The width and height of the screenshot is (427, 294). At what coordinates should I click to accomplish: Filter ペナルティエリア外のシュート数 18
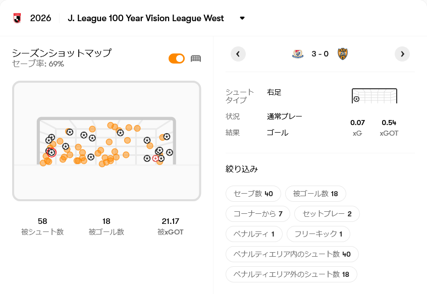291,274
